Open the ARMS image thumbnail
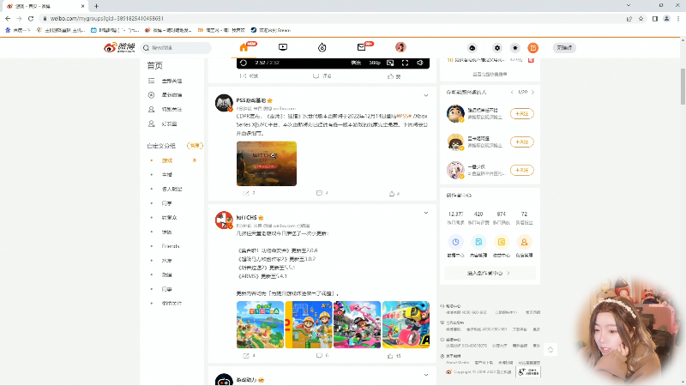This screenshot has height=386, width=686. tap(406, 325)
